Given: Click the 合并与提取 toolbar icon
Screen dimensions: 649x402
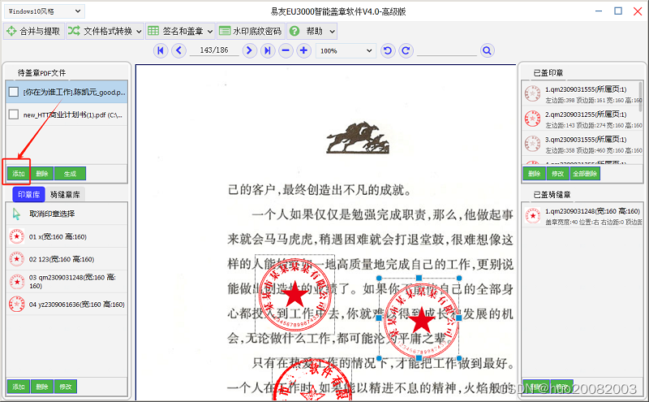Looking at the screenshot, I should click(x=11, y=31).
